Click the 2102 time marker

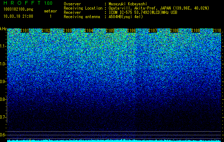(x=46, y=31)
